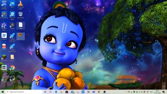167x94 pixels.
Task: Open the Mail desktop shortcut
Action: pyautogui.click(x=12, y=4)
